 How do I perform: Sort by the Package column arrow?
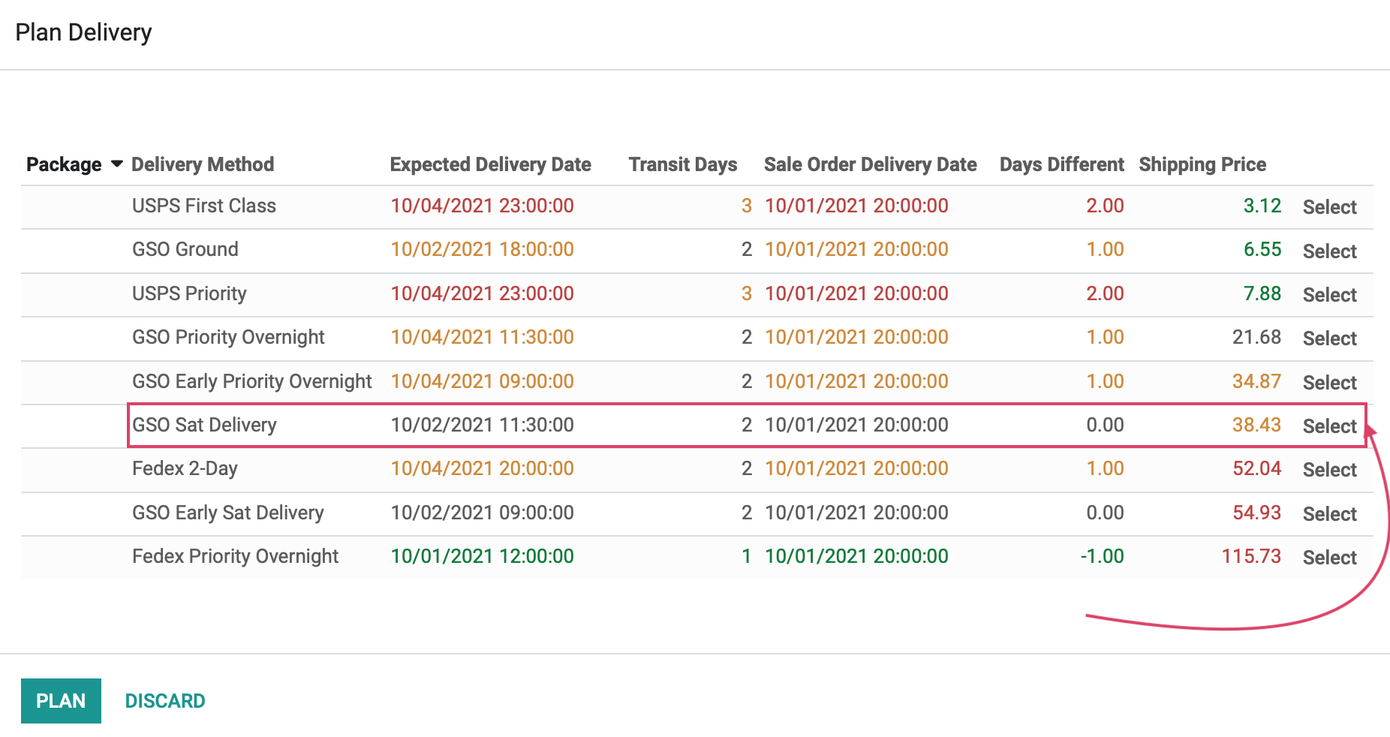coord(117,164)
